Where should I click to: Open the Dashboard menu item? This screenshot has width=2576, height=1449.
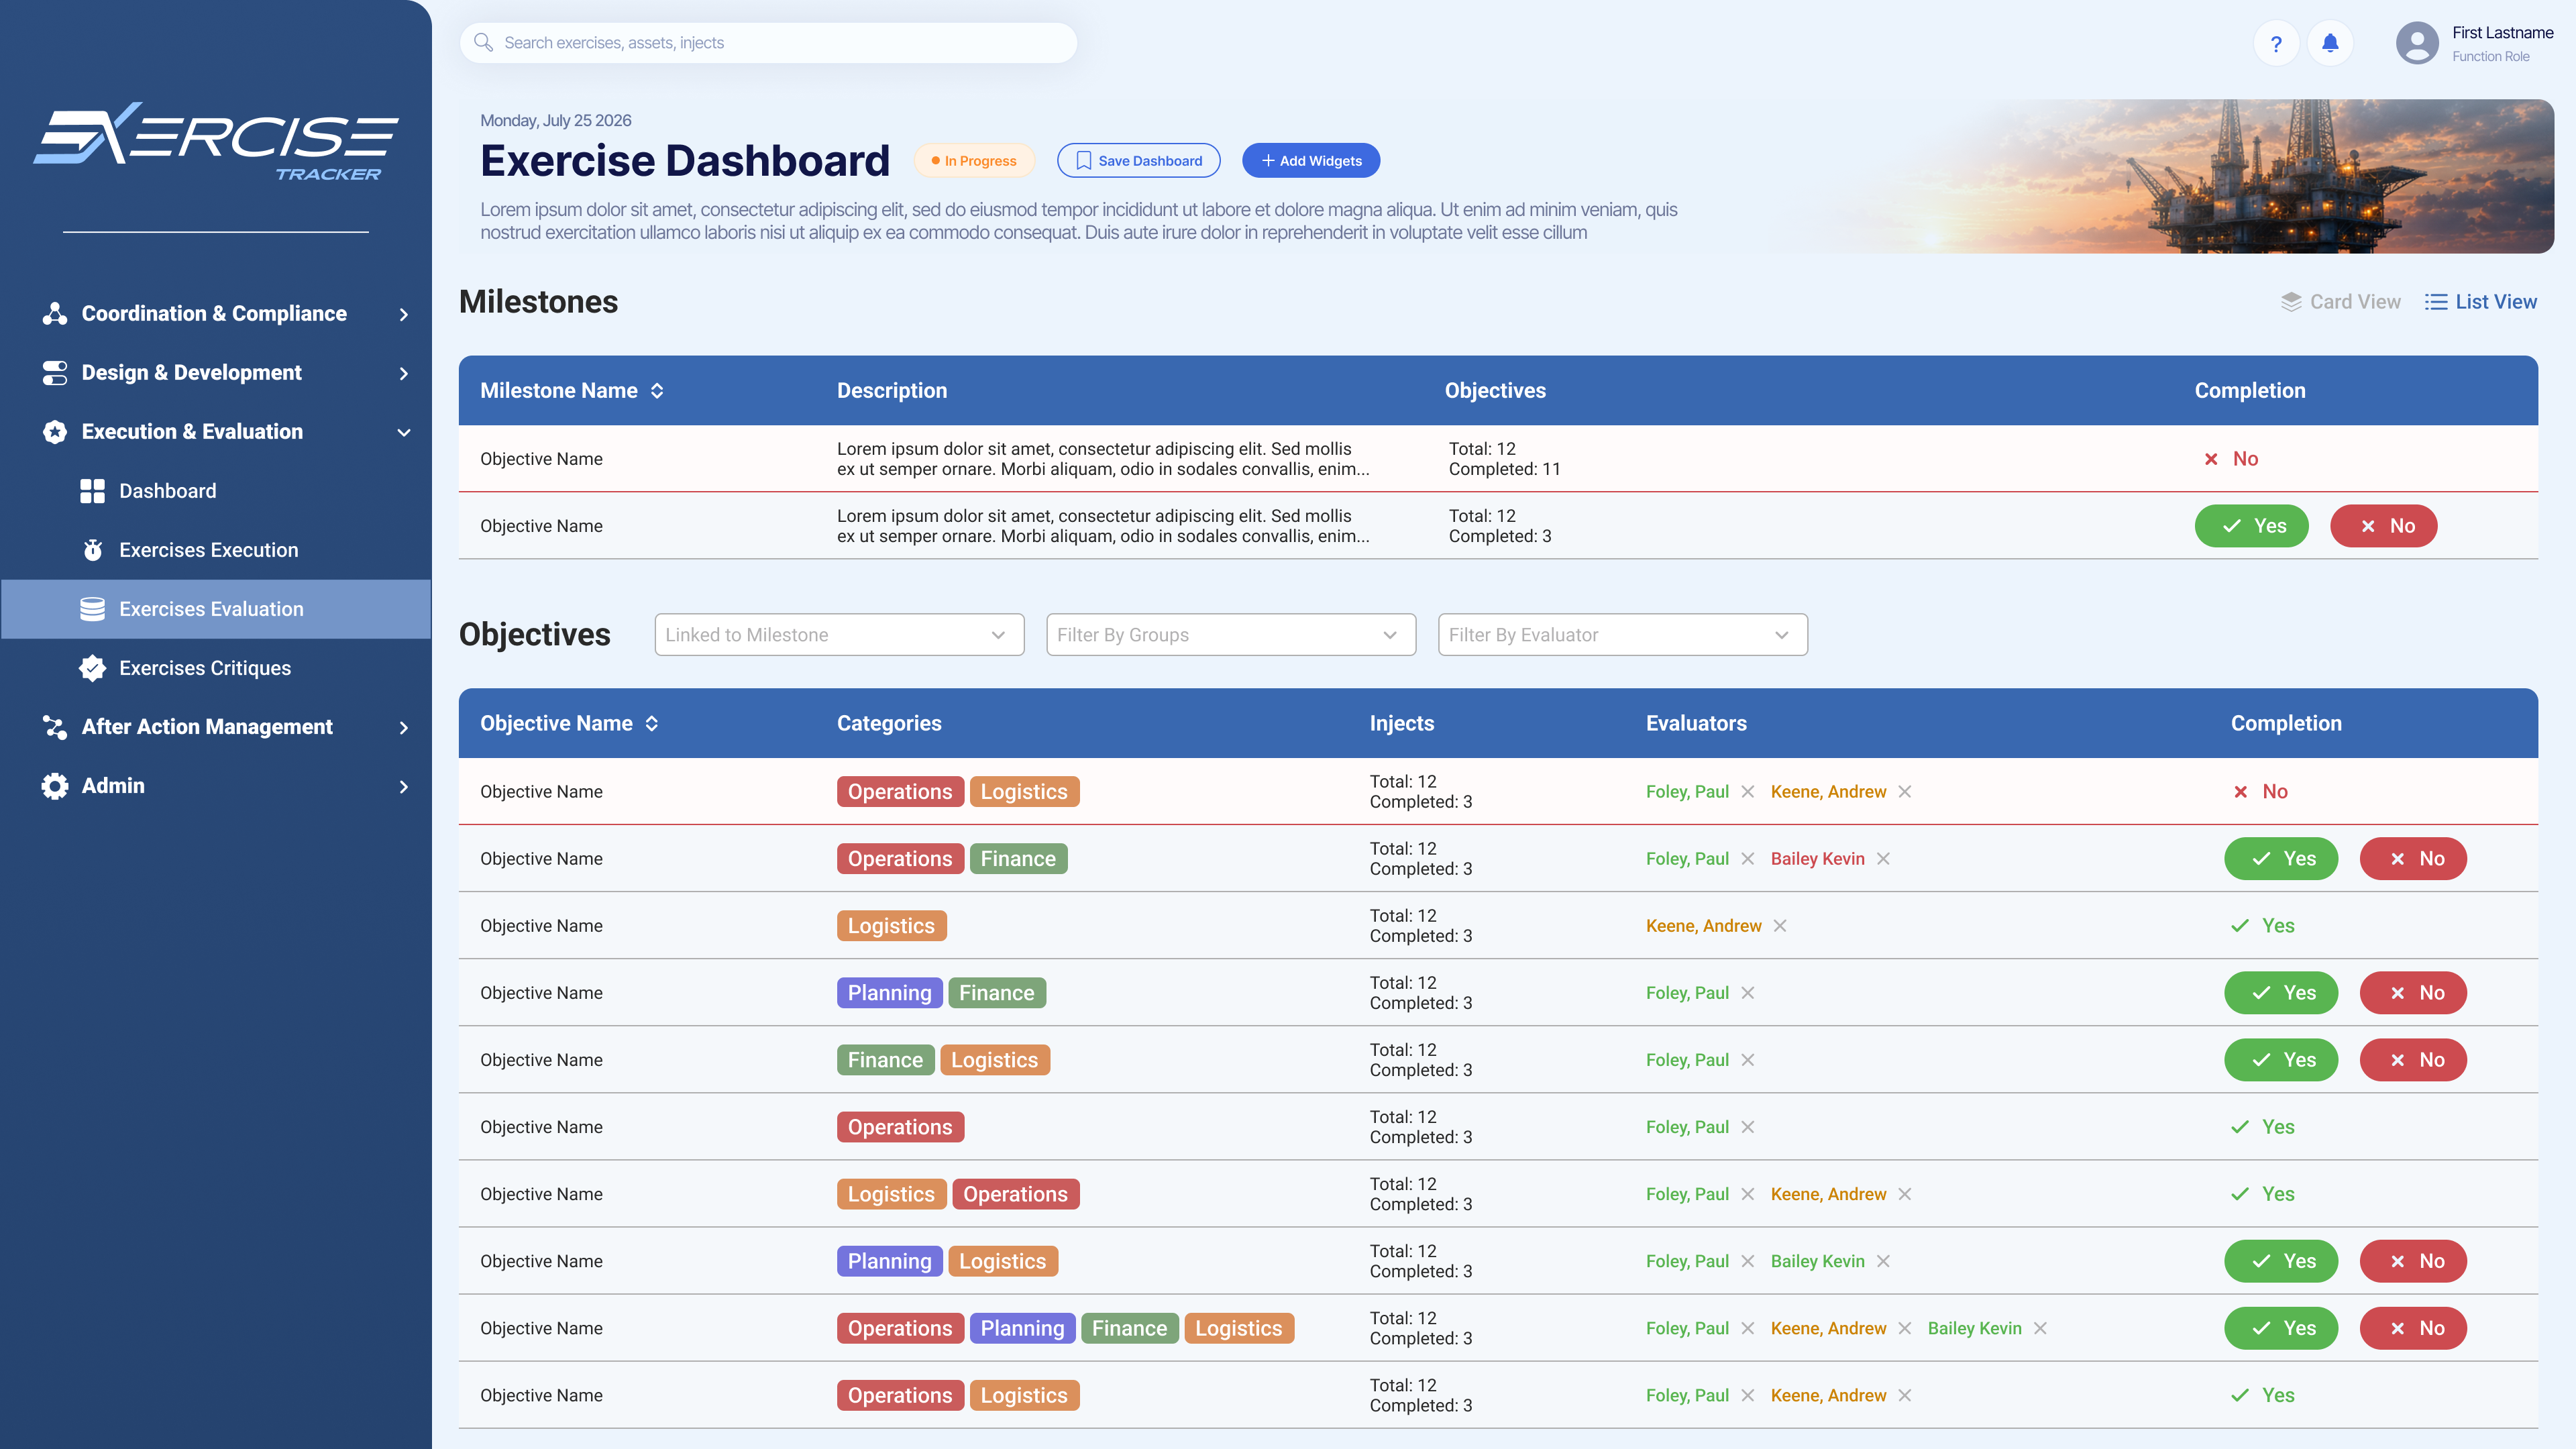[x=216, y=491]
